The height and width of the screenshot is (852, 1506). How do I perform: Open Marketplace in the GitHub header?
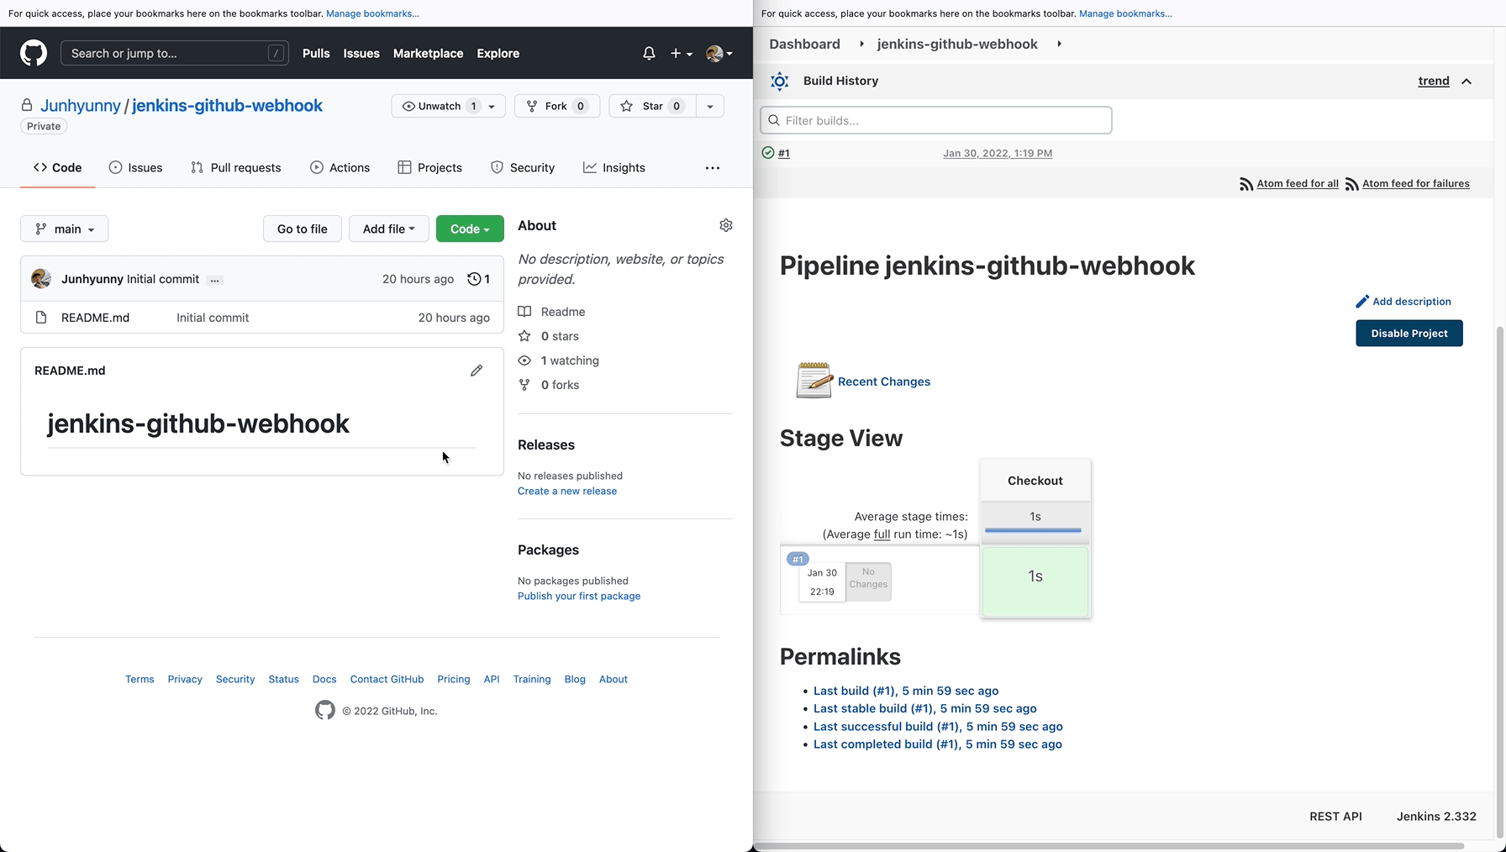(x=428, y=53)
